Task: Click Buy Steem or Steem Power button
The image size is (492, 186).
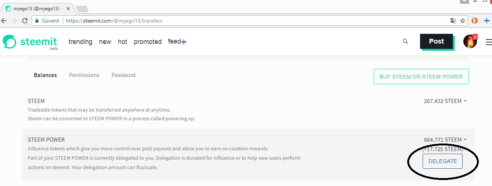Action: [x=421, y=77]
